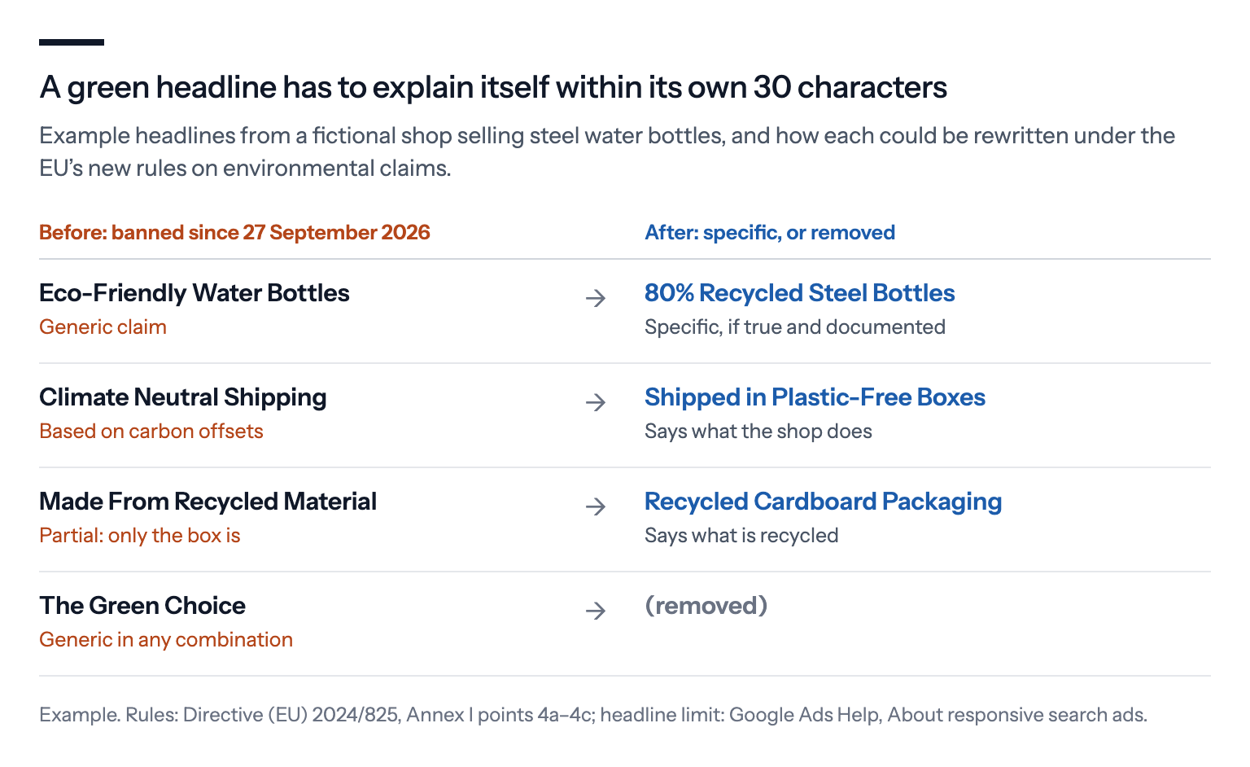Click the arrow beside Climate Neutral Shipping

pos(596,402)
